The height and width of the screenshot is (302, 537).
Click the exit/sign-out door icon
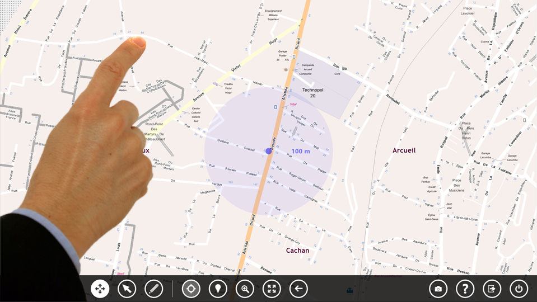[x=492, y=289]
